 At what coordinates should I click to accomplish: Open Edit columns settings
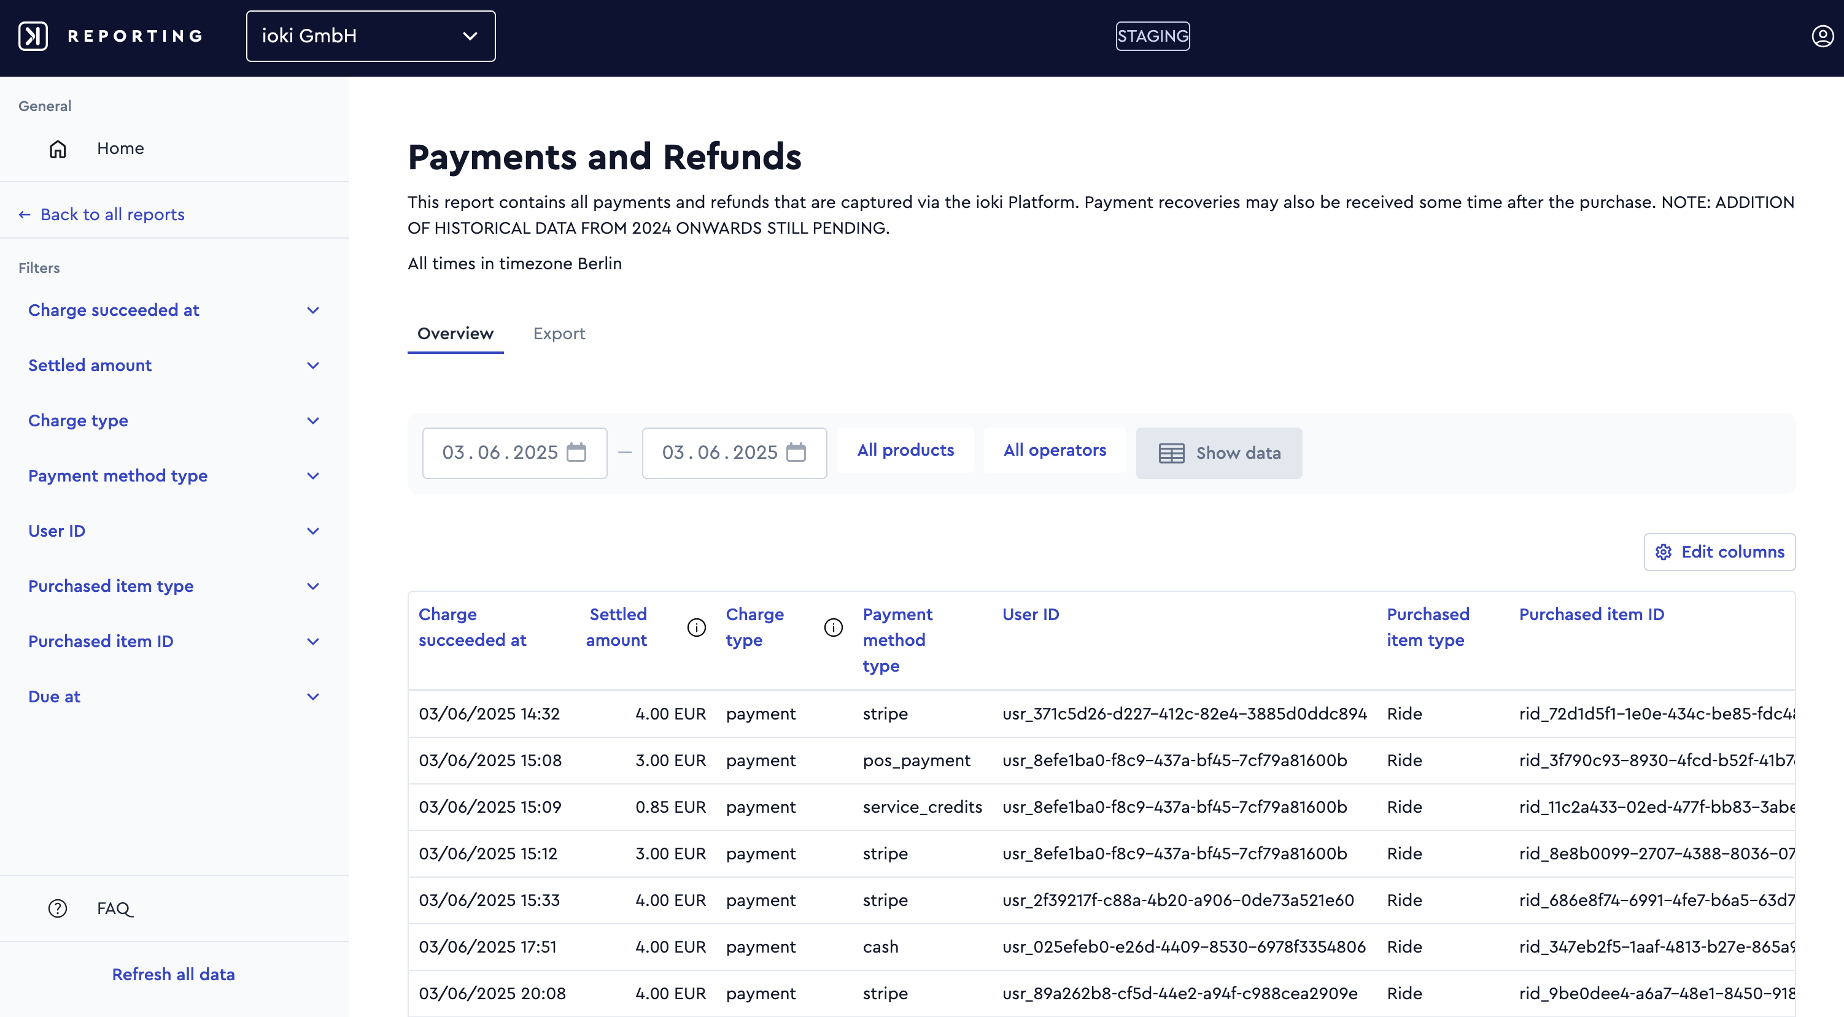1719,552
